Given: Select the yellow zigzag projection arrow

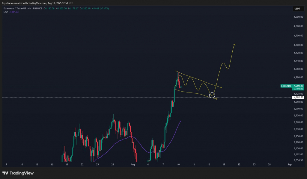Looking at the screenshot, I should tap(223, 63).
